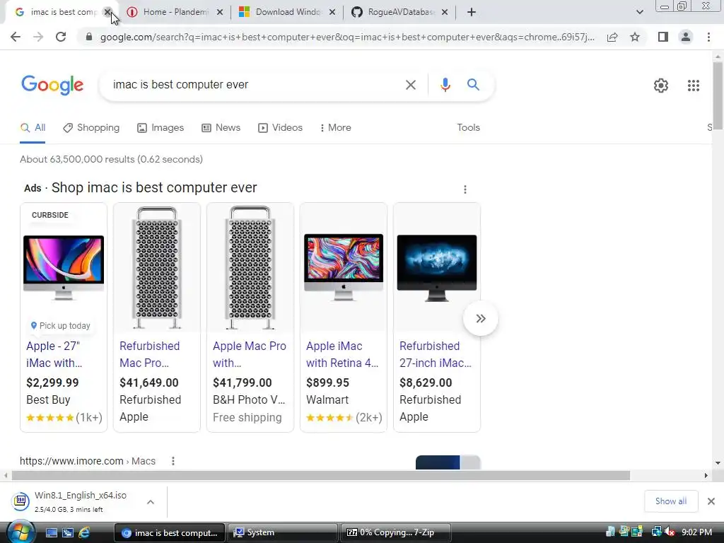
Task: Open the imore.com Macs result URL
Action: (x=88, y=461)
